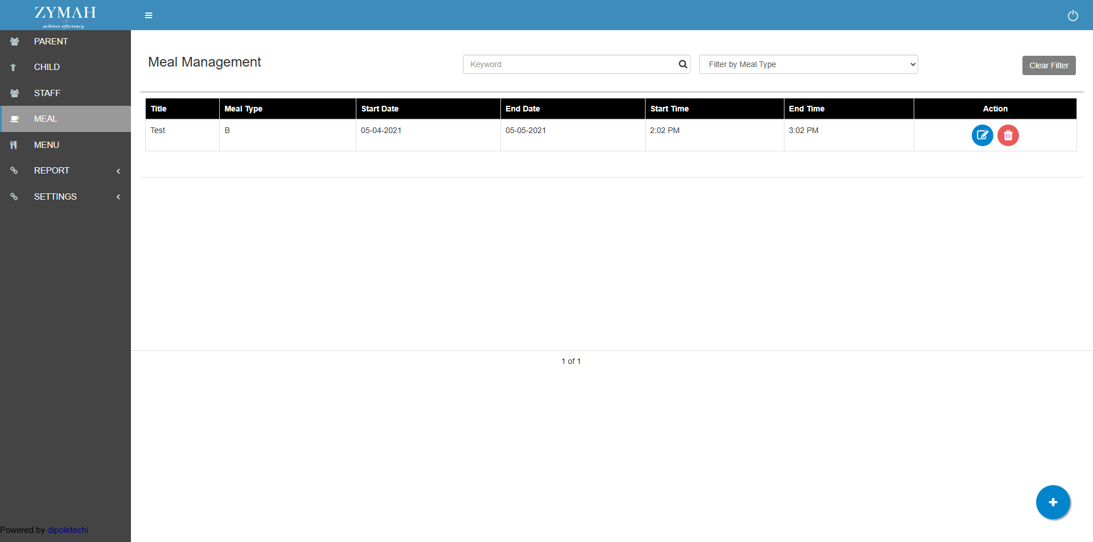Follow the dipoletechi link

(68, 530)
